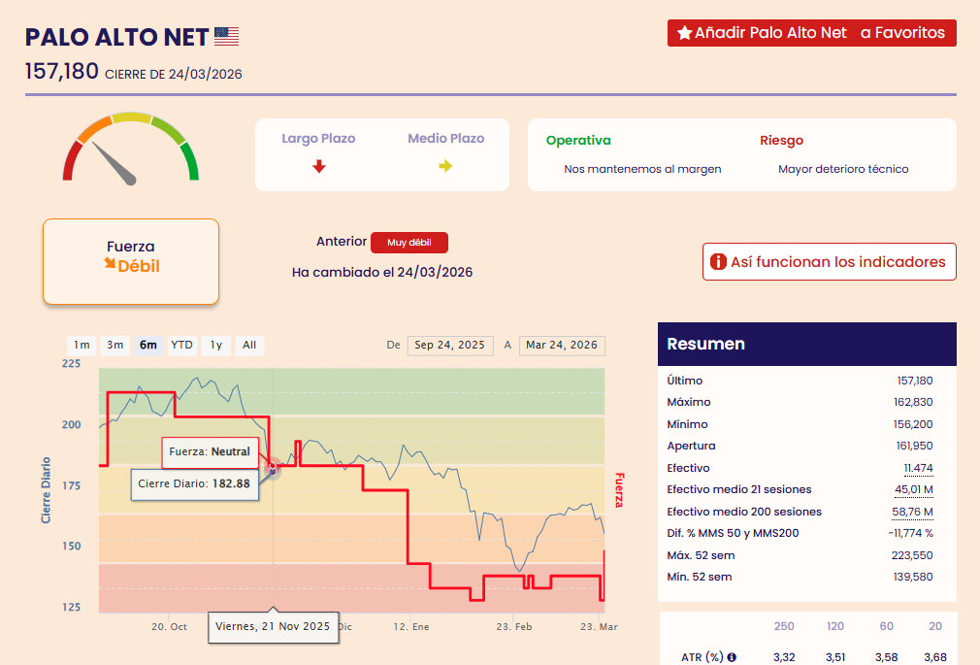The image size is (980, 665).
Task: Click the start date field Sep 24, 2025
Action: click(x=450, y=346)
